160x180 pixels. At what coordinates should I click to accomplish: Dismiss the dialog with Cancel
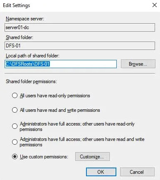tap(137, 172)
